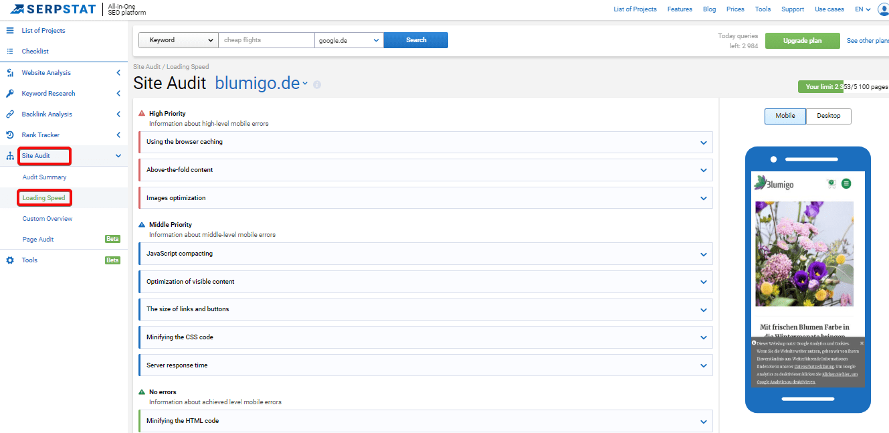
Task: Click the Middle Priority blue warning icon
Action: [x=142, y=225]
